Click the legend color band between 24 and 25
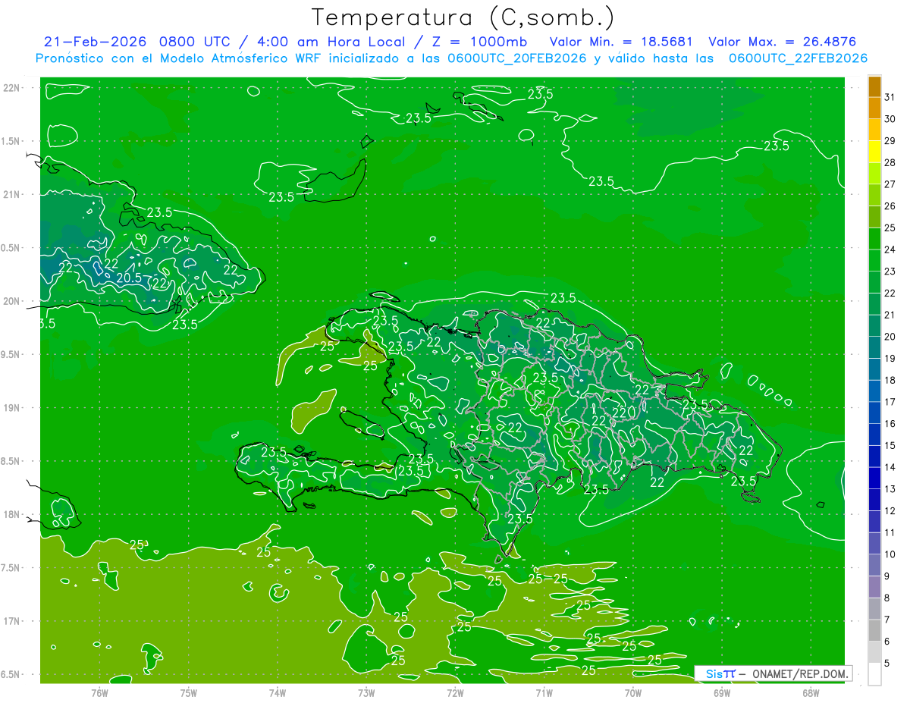 tap(874, 239)
